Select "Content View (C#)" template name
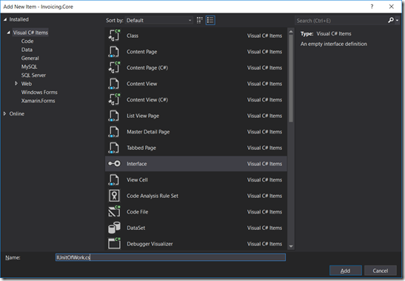Image resolution: width=405 pixels, height=281 pixels. click(147, 100)
